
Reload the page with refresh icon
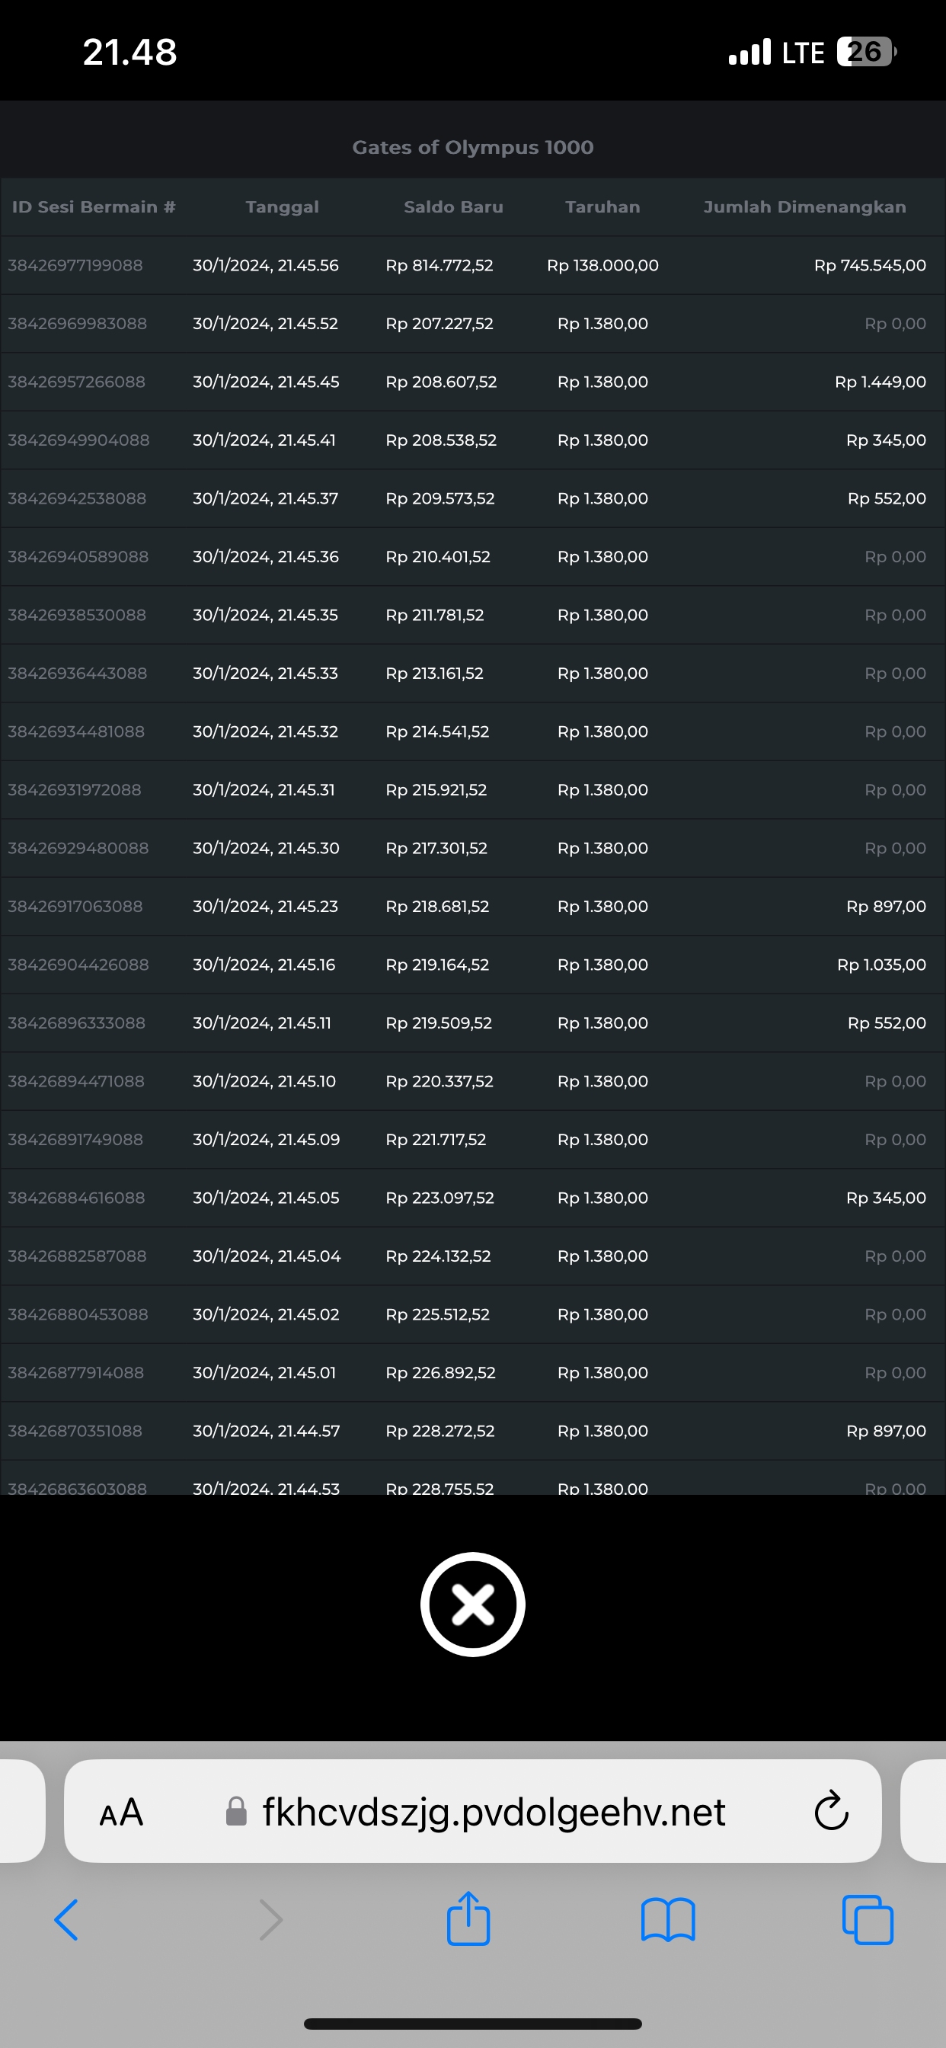(831, 1812)
